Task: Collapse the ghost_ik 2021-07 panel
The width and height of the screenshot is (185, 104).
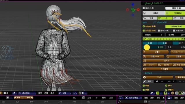Action: pyautogui.click(x=143, y=3)
